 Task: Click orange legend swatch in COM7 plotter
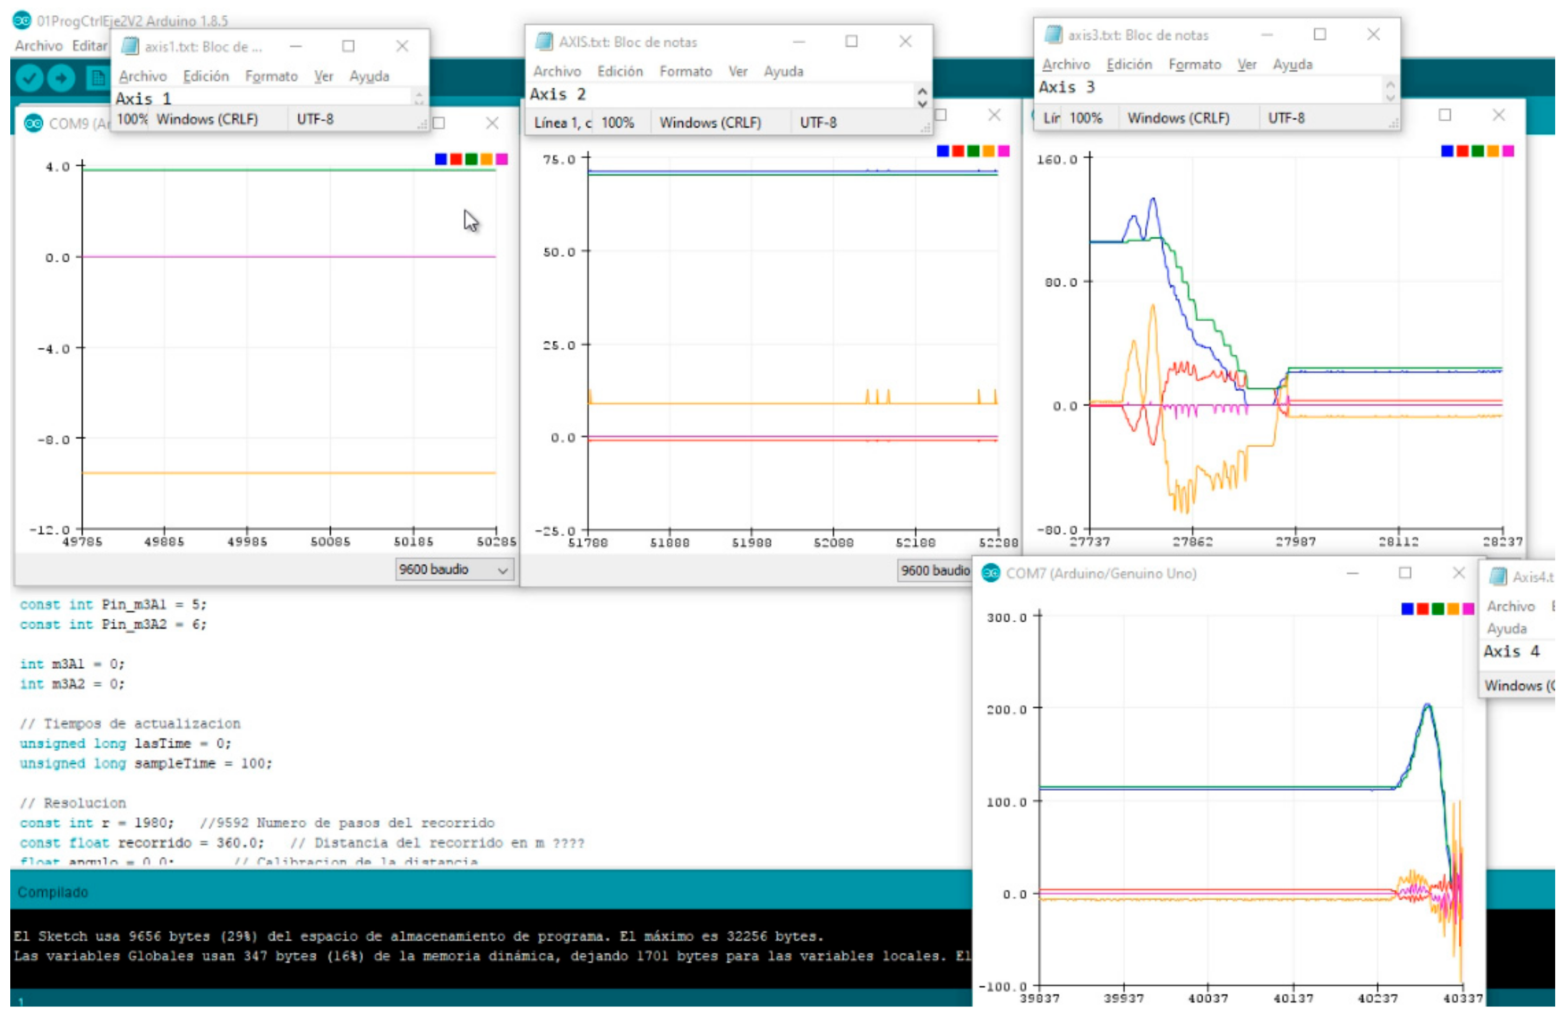(1453, 609)
